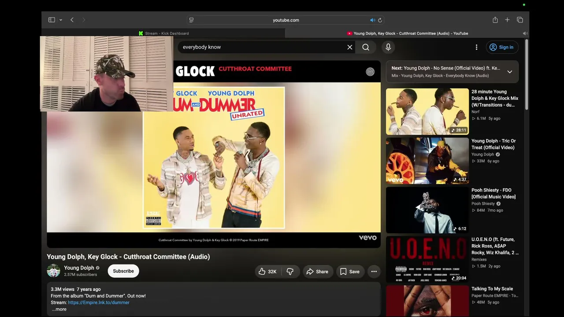Select the Young Dolph Cutthroat Committee YouTube tab
This screenshot has width=564, height=317.
[407, 33]
